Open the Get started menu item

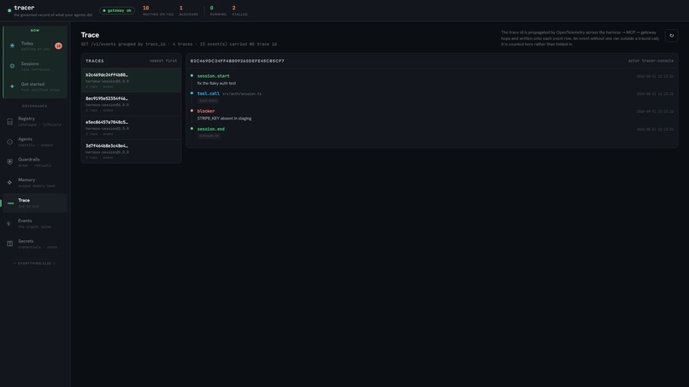[35, 86]
